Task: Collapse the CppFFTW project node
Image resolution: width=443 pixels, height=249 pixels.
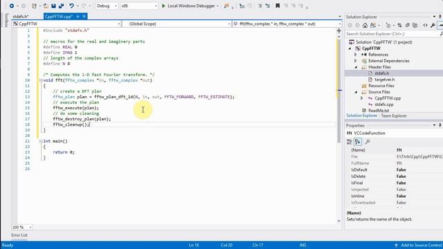Action: tap(350, 48)
